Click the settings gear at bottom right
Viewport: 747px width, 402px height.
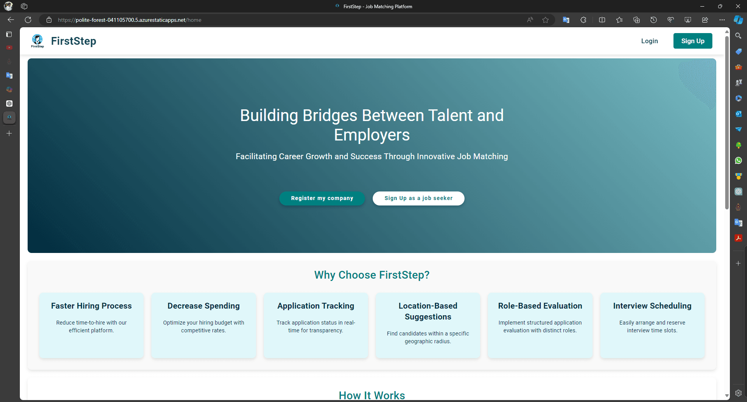739,393
